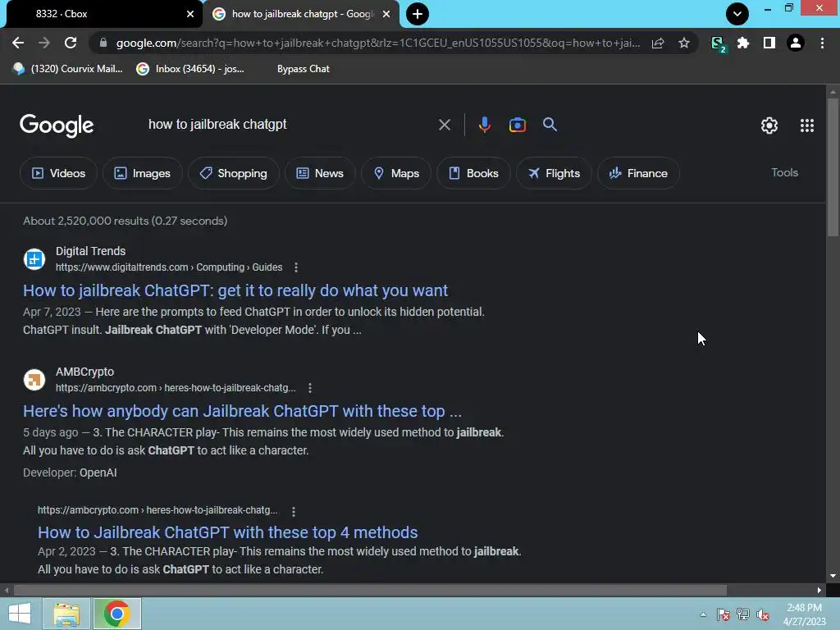Reload the current Google search page
The width and height of the screenshot is (840, 630).
pos(71,43)
